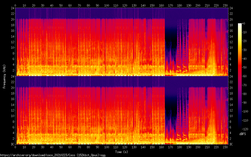This screenshot has height=157, width=251.
Task: Click the '+0' color scale value
Action: 244,23
